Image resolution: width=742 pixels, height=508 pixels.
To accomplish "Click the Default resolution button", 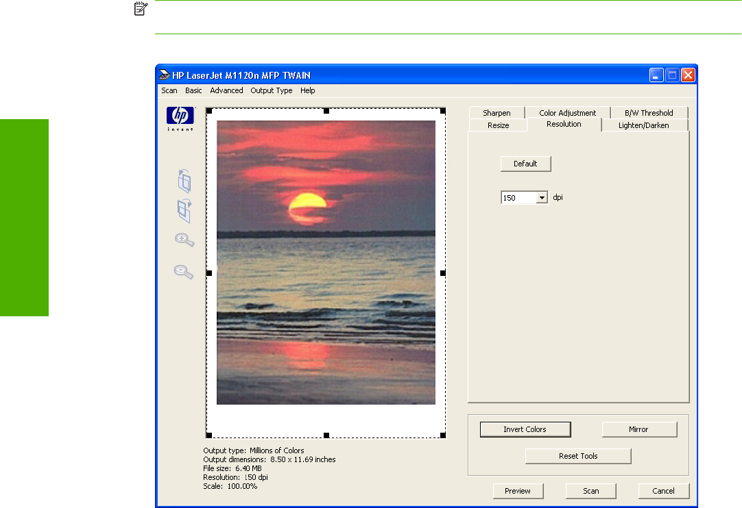I will (525, 164).
